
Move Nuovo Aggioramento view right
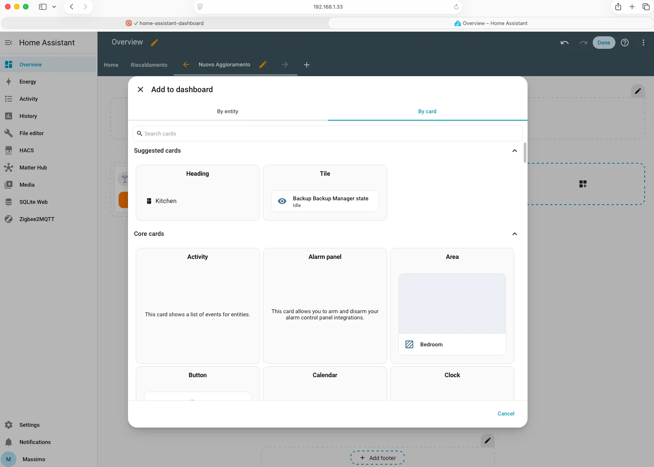click(285, 64)
